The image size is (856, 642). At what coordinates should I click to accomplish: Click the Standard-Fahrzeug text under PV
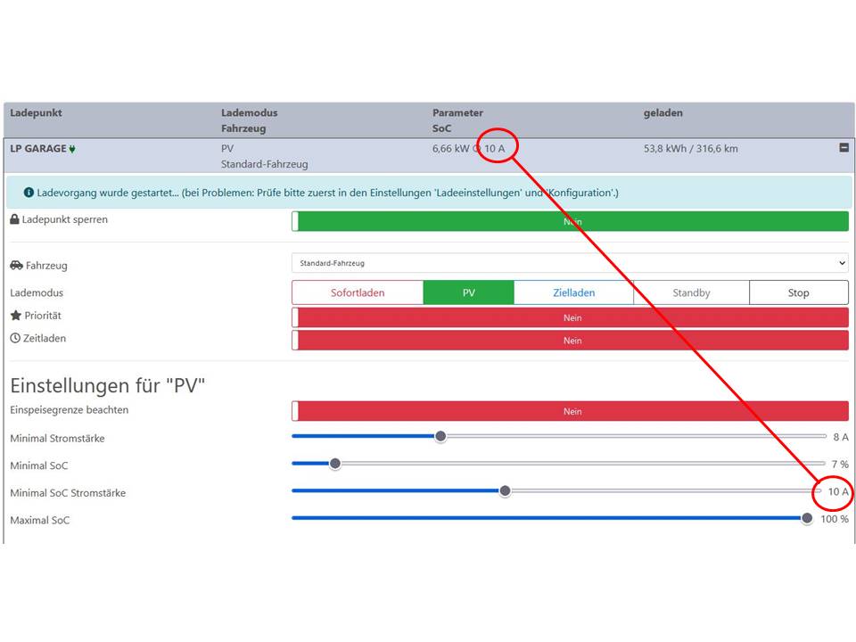[264, 164]
